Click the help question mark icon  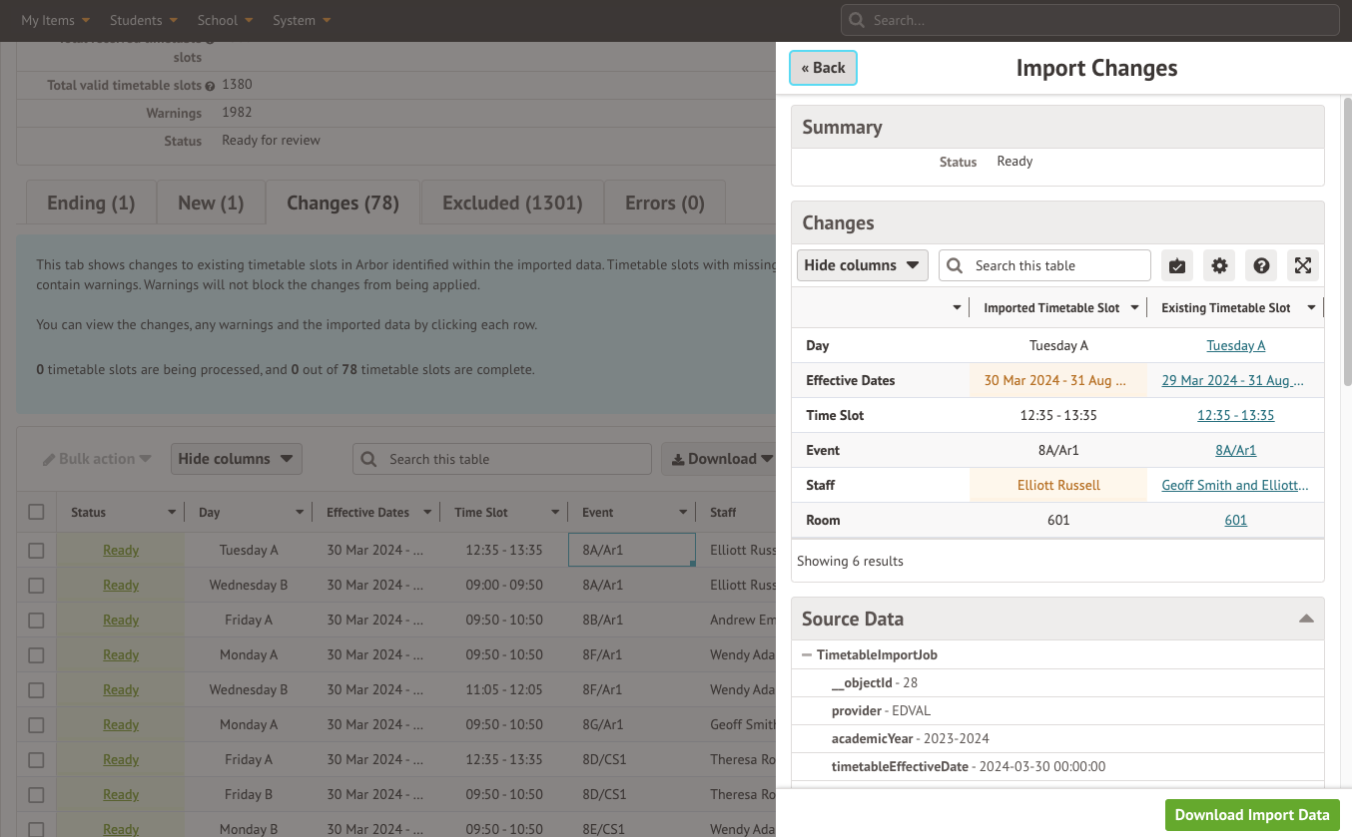click(1261, 265)
